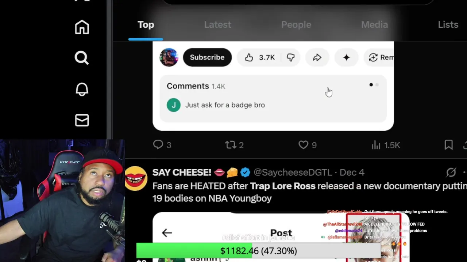Click the Subscribe button

tap(207, 57)
